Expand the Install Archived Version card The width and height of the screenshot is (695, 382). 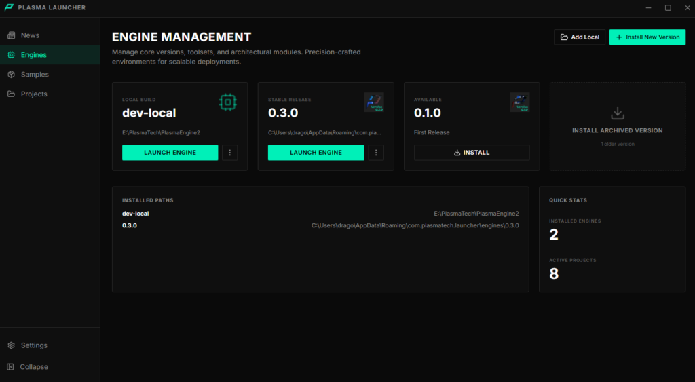point(617,130)
